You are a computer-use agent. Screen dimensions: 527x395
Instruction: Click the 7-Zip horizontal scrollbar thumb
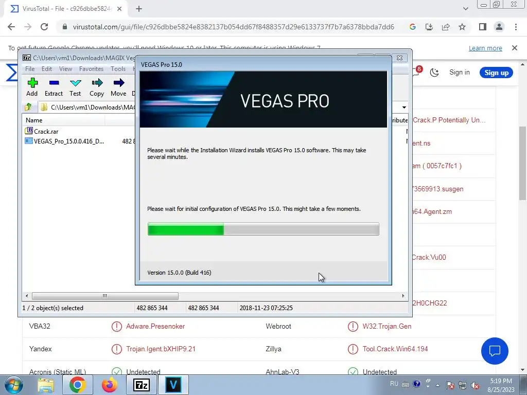[x=105, y=296]
